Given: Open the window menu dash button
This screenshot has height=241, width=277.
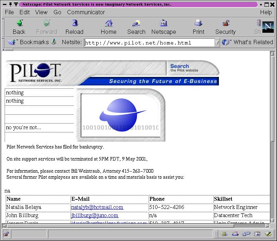Looking at the screenshot, I should 4,4.
